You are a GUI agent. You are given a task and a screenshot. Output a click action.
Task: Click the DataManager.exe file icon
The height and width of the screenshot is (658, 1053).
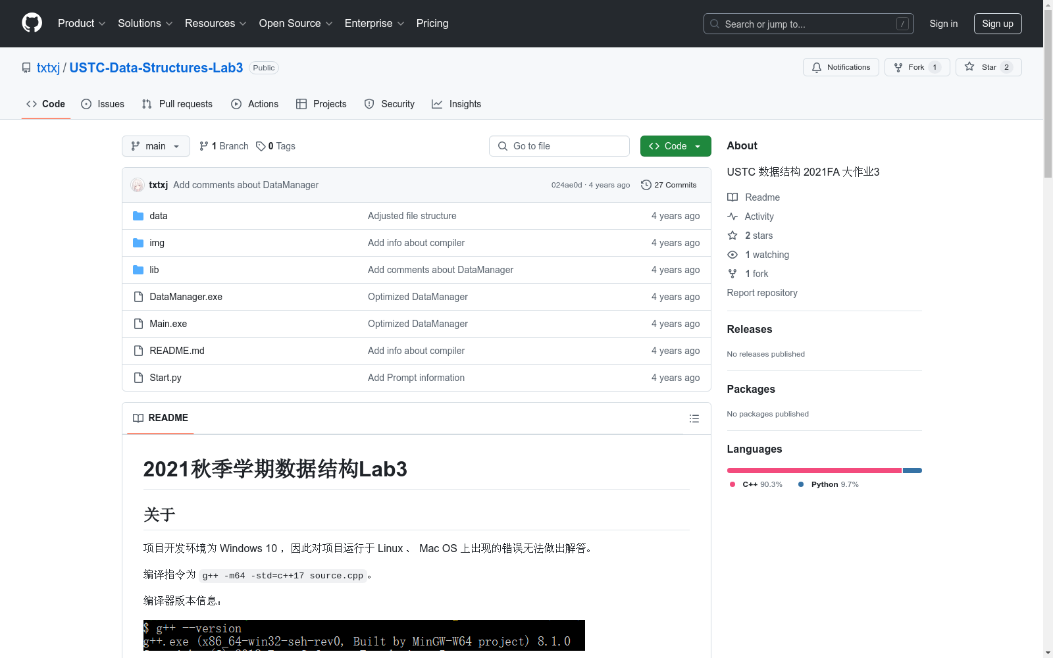pyautogui.click(x=138, y=297)
